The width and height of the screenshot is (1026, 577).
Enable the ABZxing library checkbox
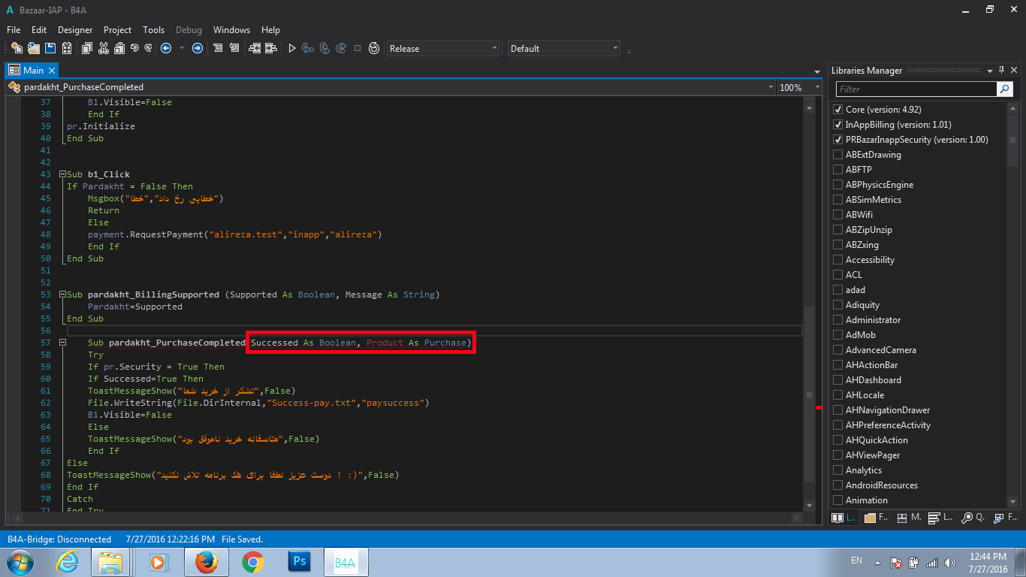pyautogui.click(x=838, y=245)
